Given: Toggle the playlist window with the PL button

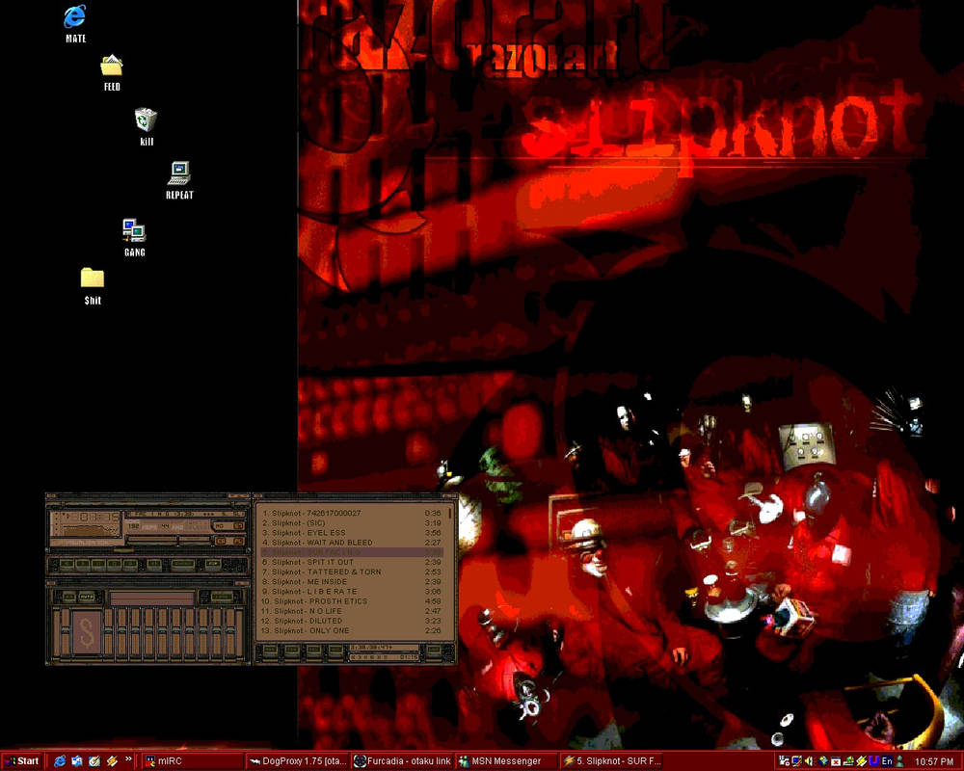Looking at the screenshot, I should click(237, 541).
